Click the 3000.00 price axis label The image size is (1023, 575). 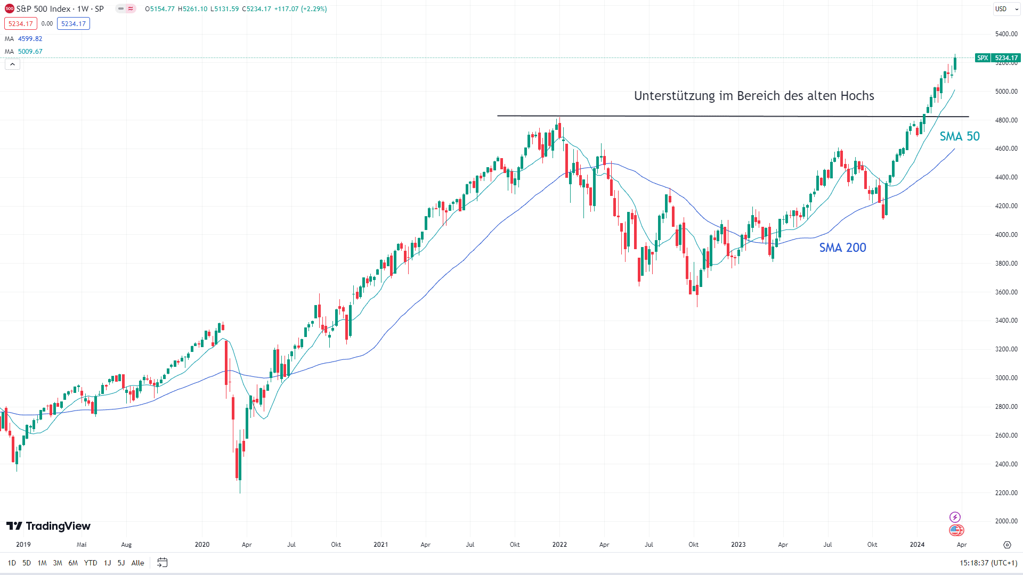(1006, 378)
